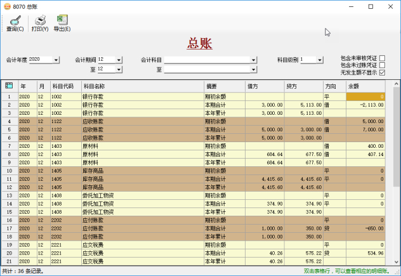This screenshot has height=276, width=401.
Task: Enable the 包含未审核凭证 checkbox
Action: 382,58
